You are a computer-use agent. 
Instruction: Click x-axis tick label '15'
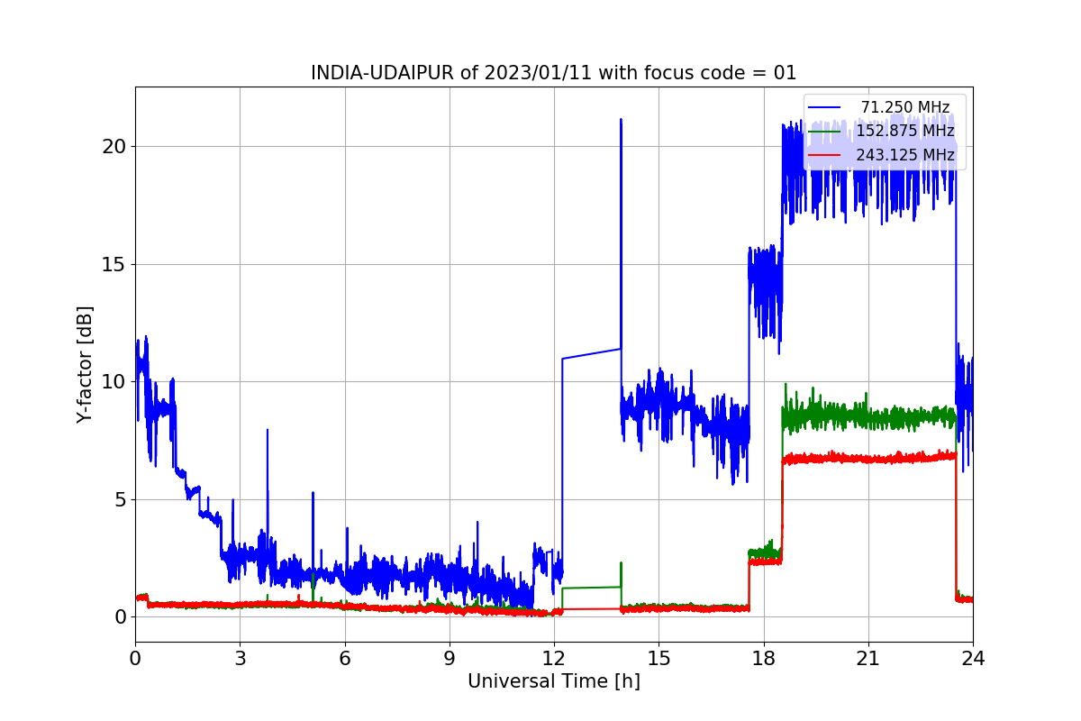pos(659,658)
